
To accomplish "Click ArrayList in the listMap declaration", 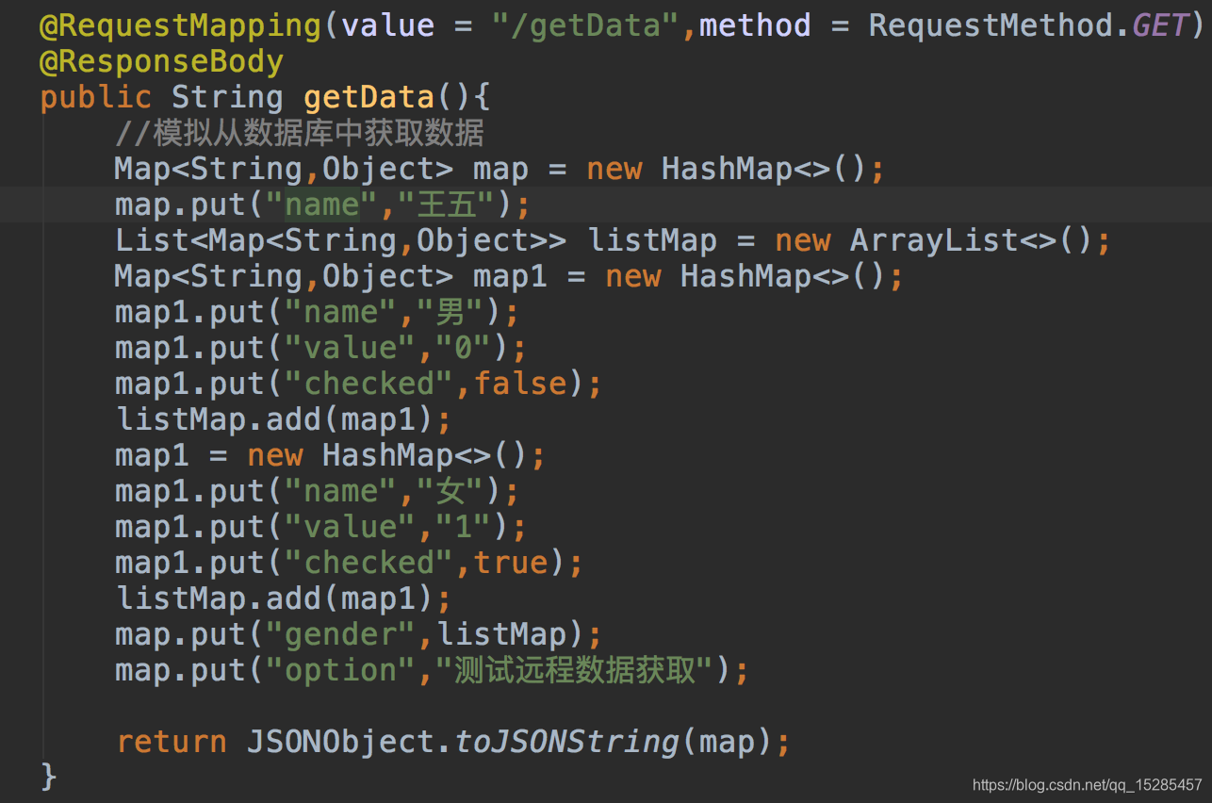I will coord(934,240).
